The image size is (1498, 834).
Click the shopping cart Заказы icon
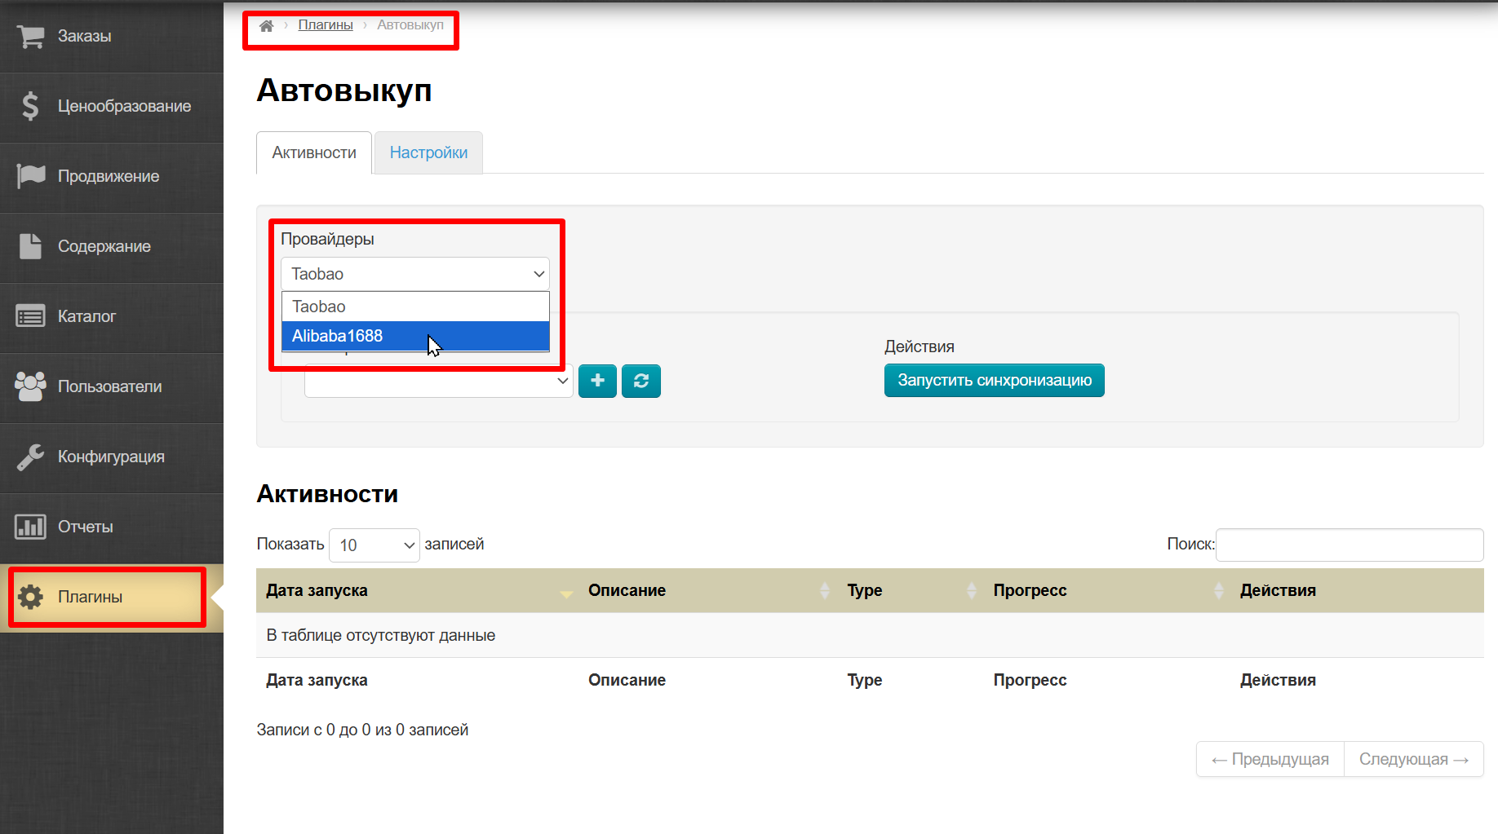[31, 37]
